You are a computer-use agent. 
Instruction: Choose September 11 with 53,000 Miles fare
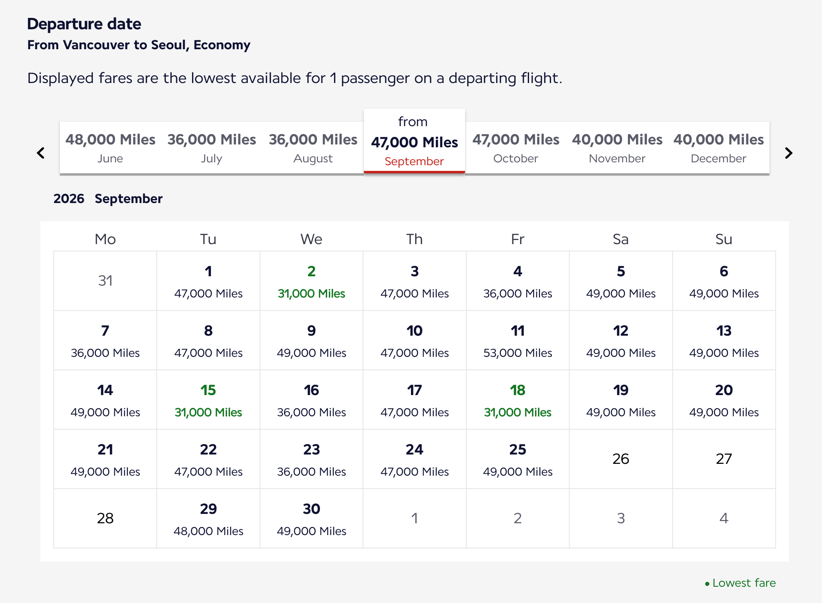pos(517,341)
